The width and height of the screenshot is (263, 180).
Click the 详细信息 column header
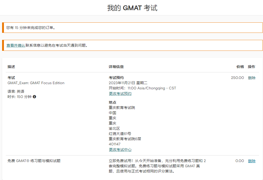116,67
